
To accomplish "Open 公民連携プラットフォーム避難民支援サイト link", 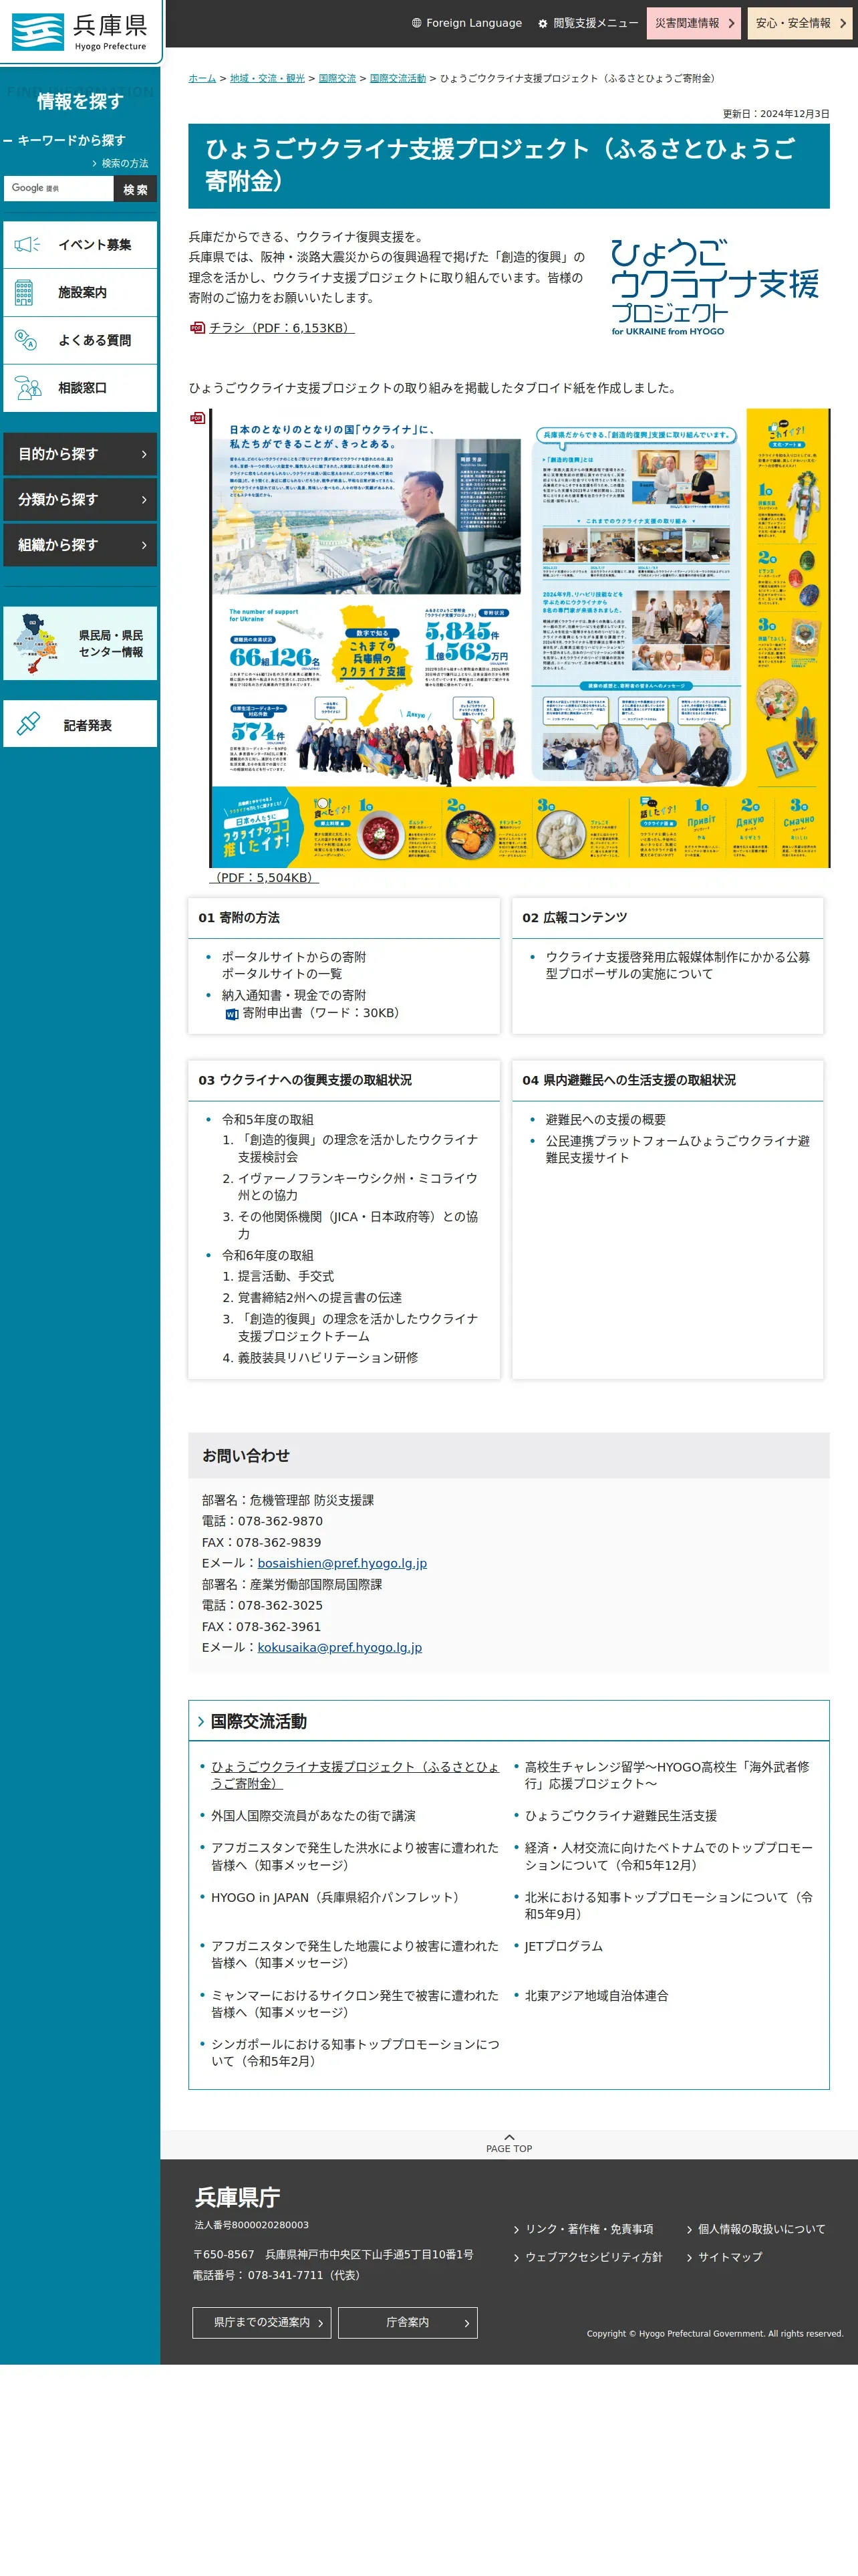I will tap(677, 1149).
